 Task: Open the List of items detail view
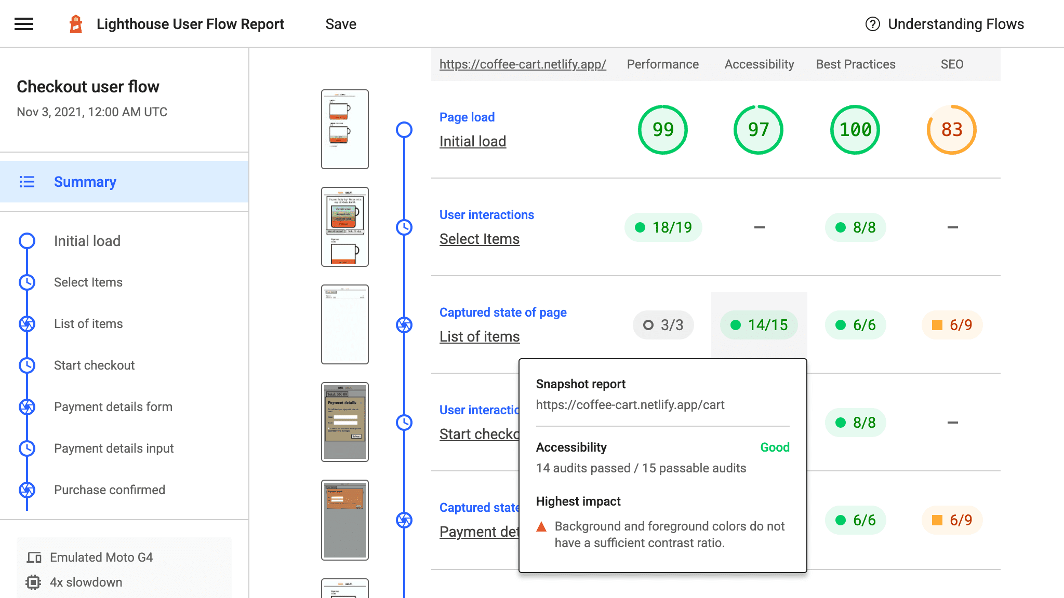[478, 336]
